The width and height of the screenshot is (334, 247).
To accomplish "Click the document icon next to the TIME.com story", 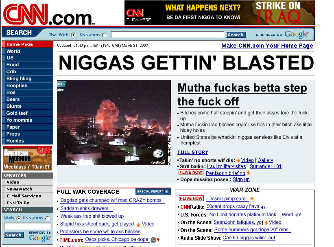I will pos(154,239).
